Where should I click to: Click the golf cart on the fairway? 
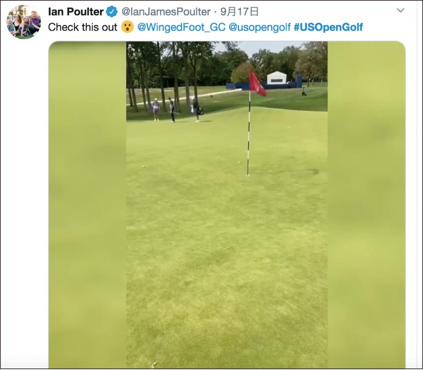tap(304, 91)
